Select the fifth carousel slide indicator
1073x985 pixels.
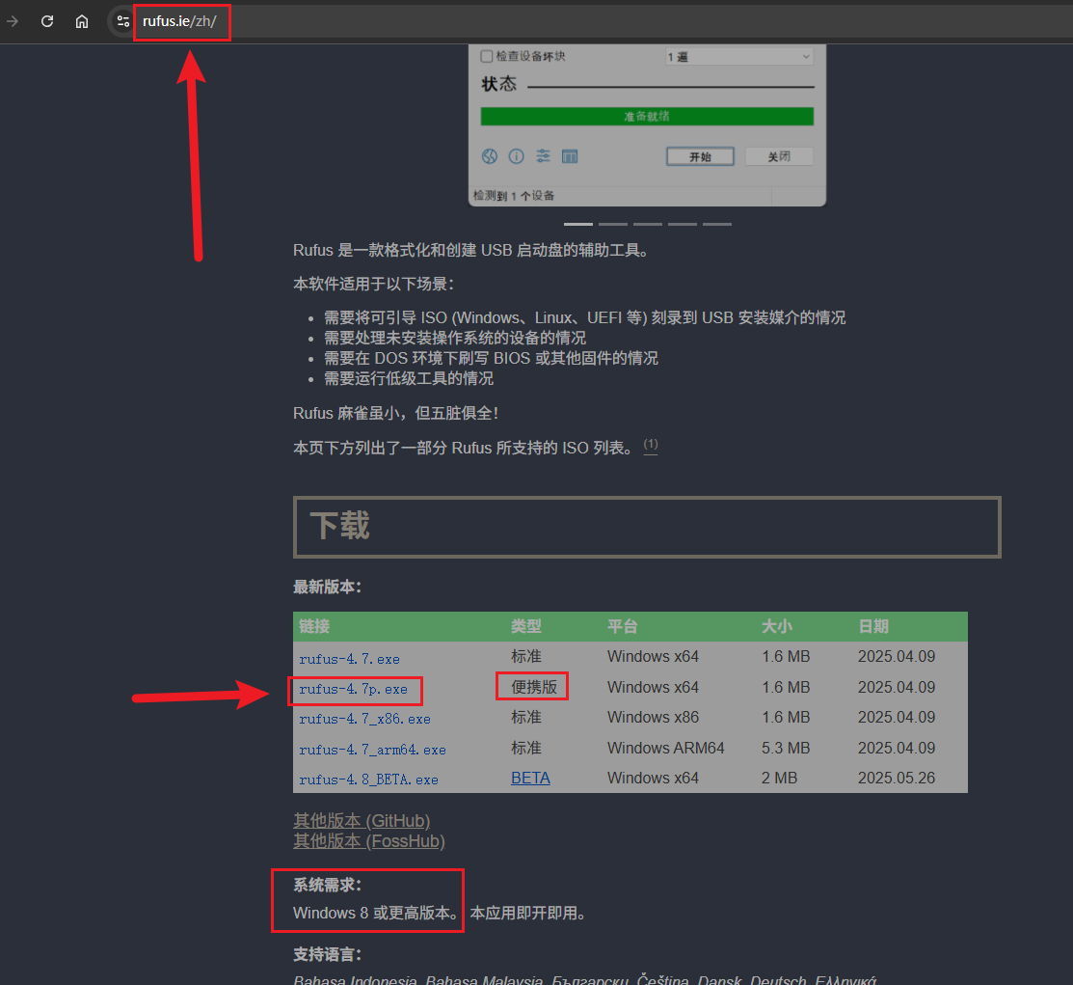717,224
